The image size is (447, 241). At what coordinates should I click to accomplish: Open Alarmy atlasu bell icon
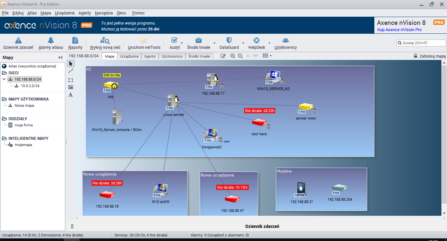(x=51, y=40)
